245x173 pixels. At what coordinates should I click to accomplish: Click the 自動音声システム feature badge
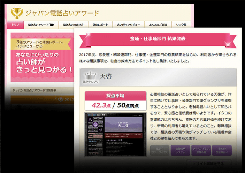tap(181, 150)
